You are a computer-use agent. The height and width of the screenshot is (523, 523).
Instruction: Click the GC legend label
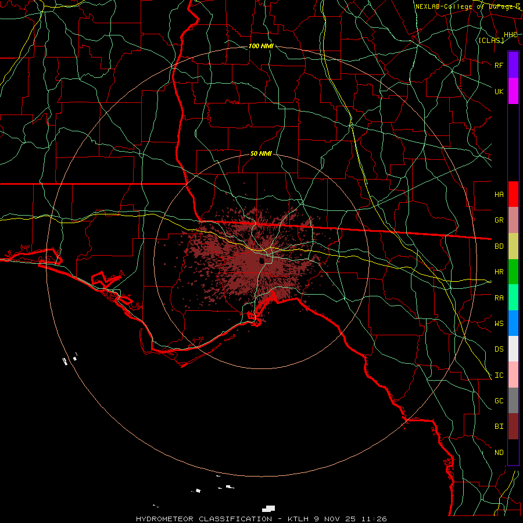[499, 400]
